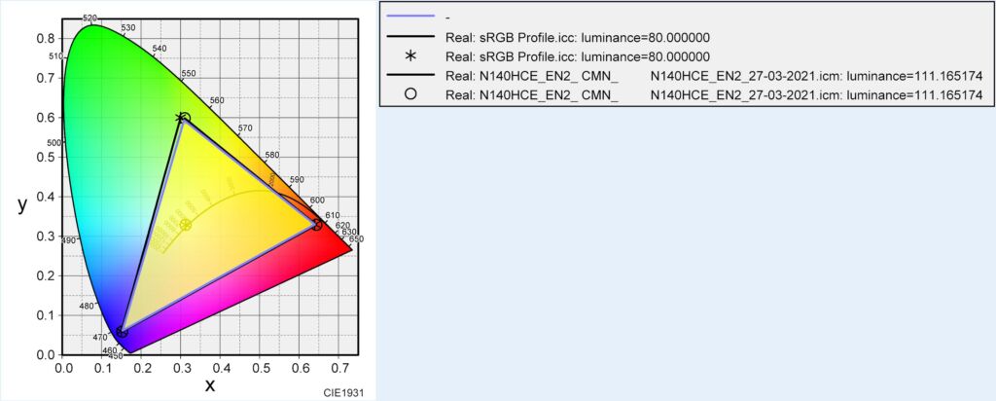Image resolution: width=996 pixels, height=401 pixels.
Task: Select the circle marker at the red primary
Action: tap(318, 225)
